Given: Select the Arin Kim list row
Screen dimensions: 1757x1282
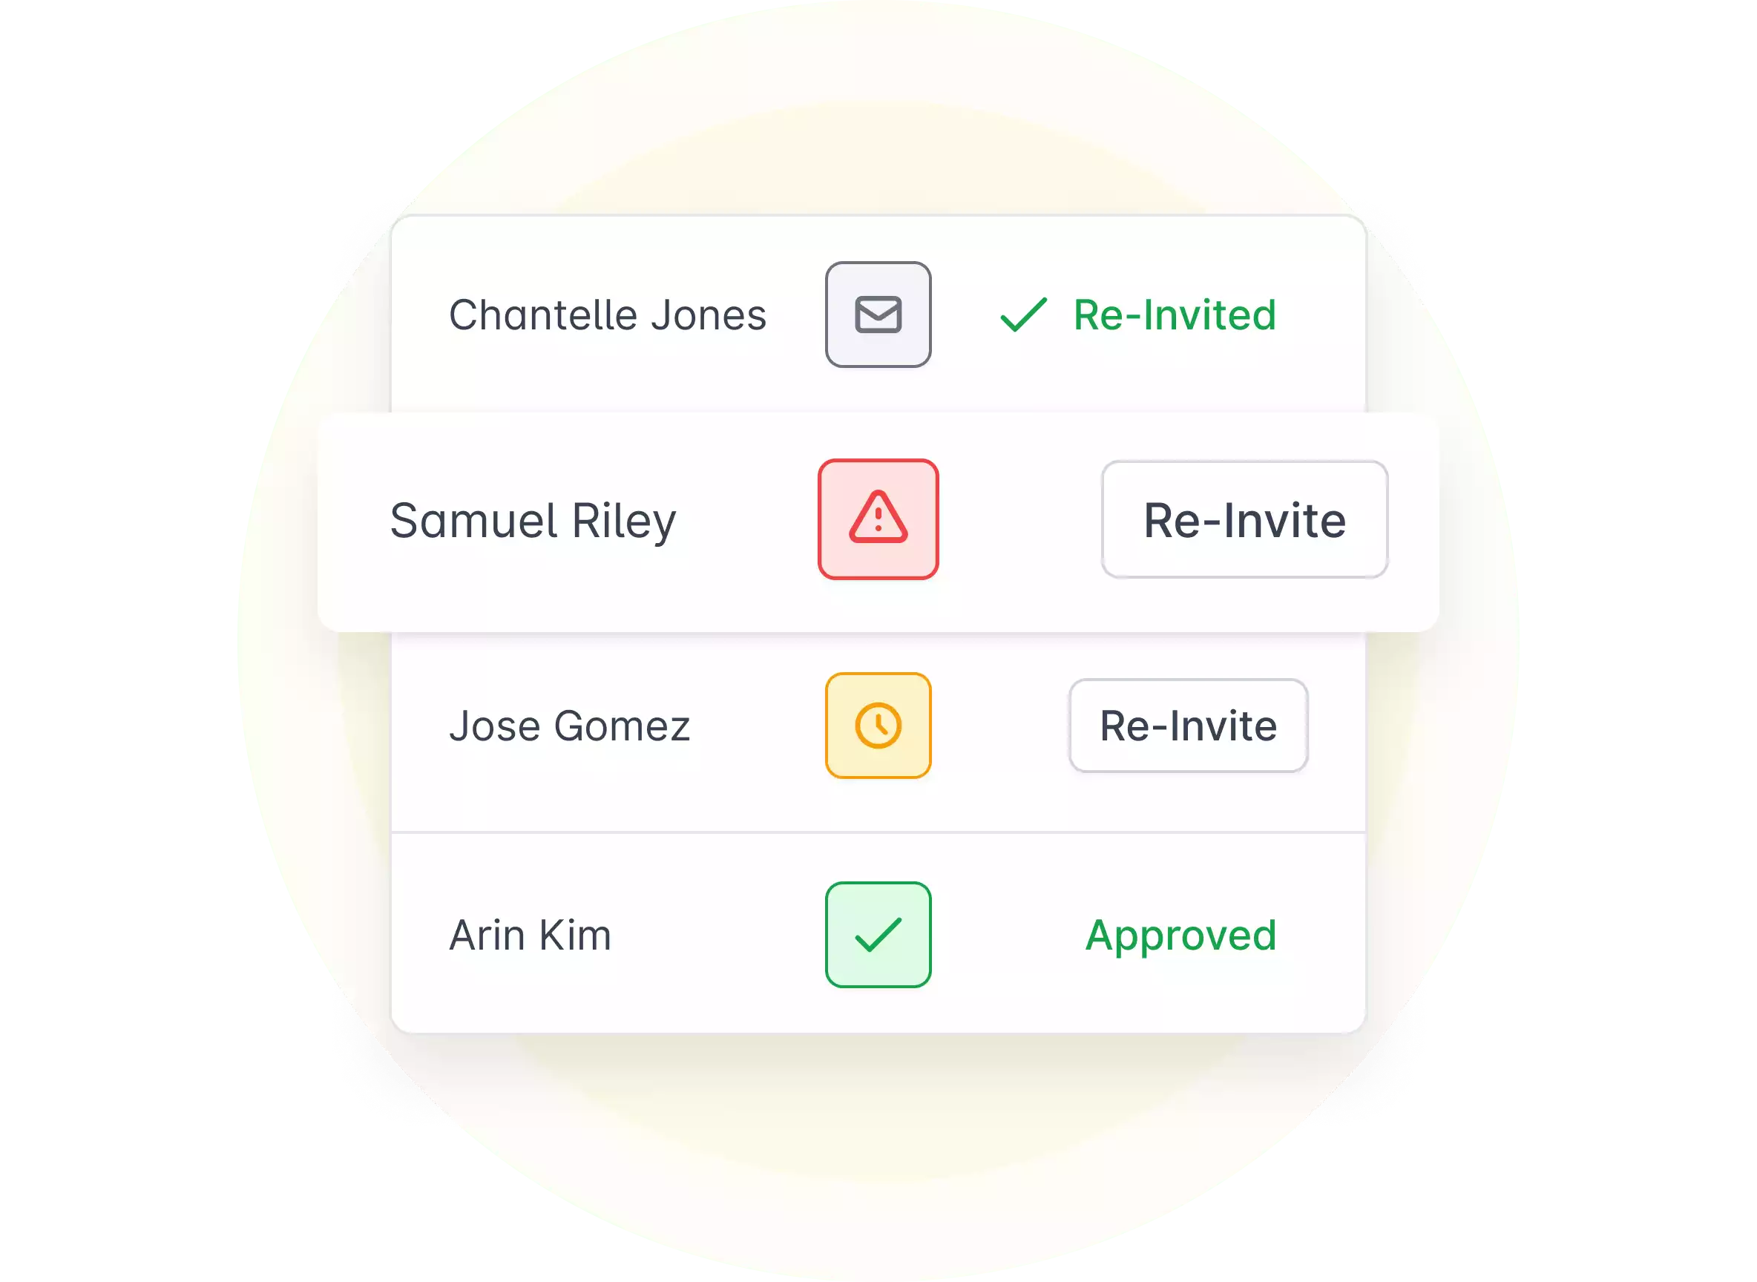Looking at the screenshot, I should click(x=878, y=933).
